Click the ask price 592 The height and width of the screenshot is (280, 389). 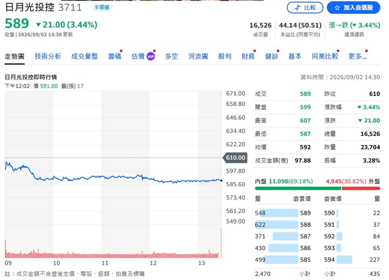(330, 236)
